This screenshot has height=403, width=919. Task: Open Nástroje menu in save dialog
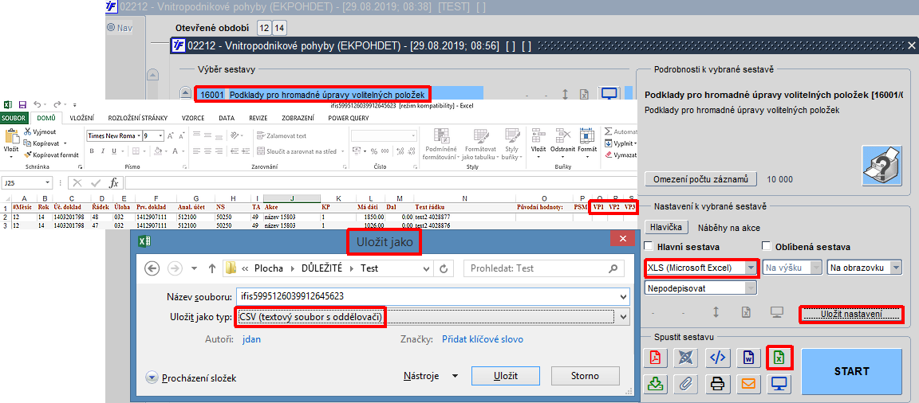431,375
